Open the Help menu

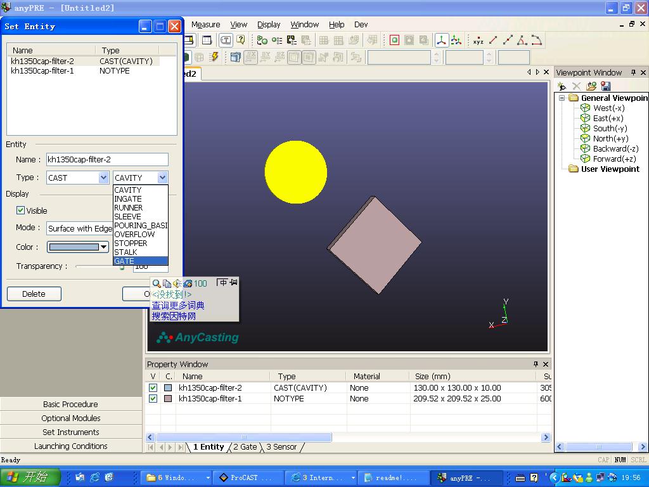(x=337, y=25)
